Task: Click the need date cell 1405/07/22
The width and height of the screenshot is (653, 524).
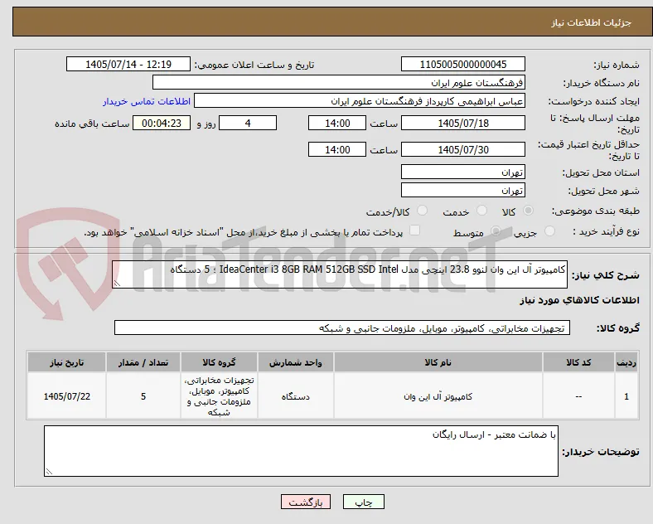Action: (66, 396)
